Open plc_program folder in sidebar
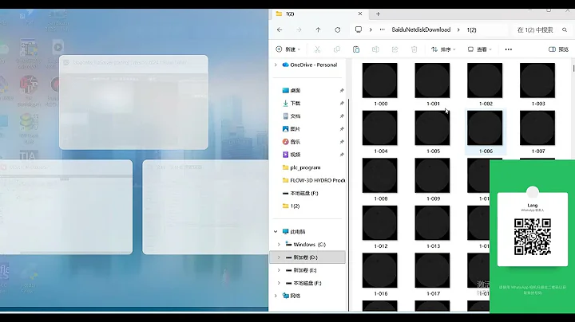This screenshot has height=322, width=575. 301,167
